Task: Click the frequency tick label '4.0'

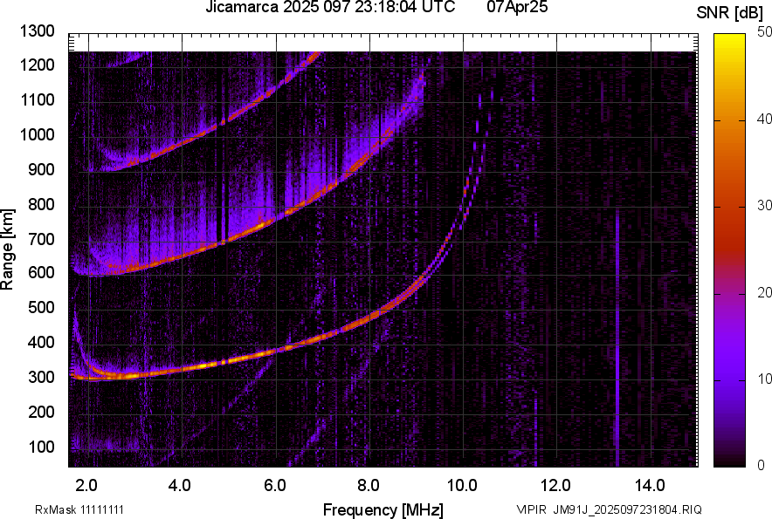Action: [x=179, y=486]
